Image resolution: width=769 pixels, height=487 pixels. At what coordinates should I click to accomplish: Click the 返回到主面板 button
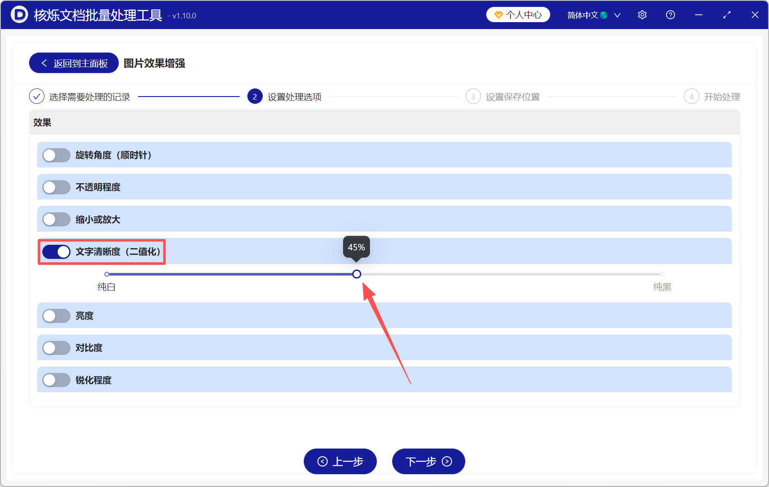(73, 63)
